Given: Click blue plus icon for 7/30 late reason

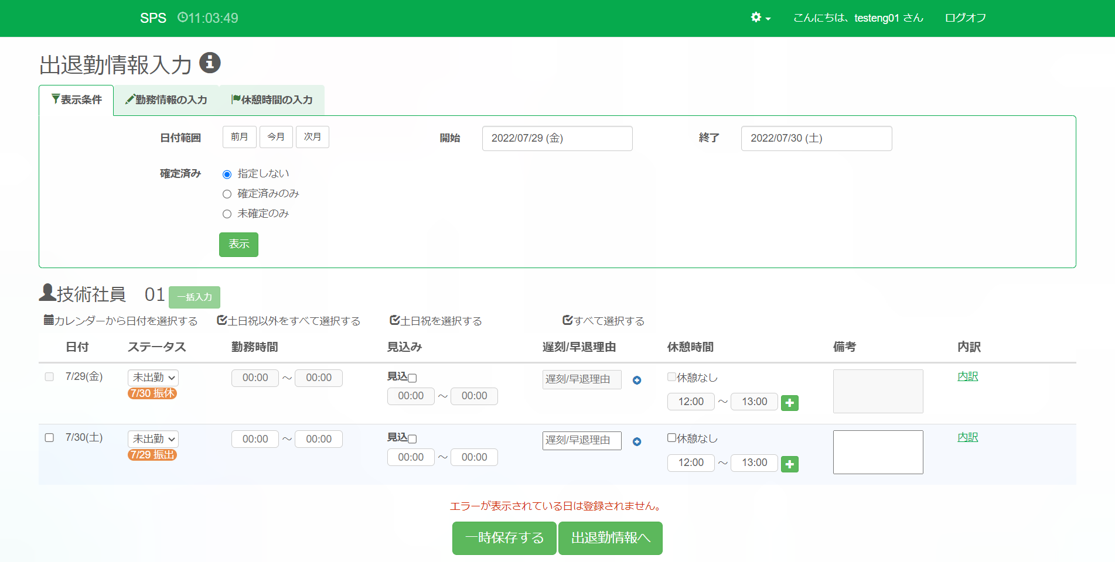Looking at the screenshot, I should [x=637, y=442].
